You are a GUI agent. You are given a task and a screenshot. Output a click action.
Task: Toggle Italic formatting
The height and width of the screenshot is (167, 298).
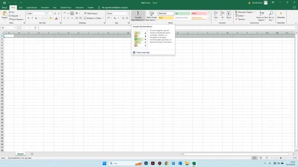[x=32, y=18]
